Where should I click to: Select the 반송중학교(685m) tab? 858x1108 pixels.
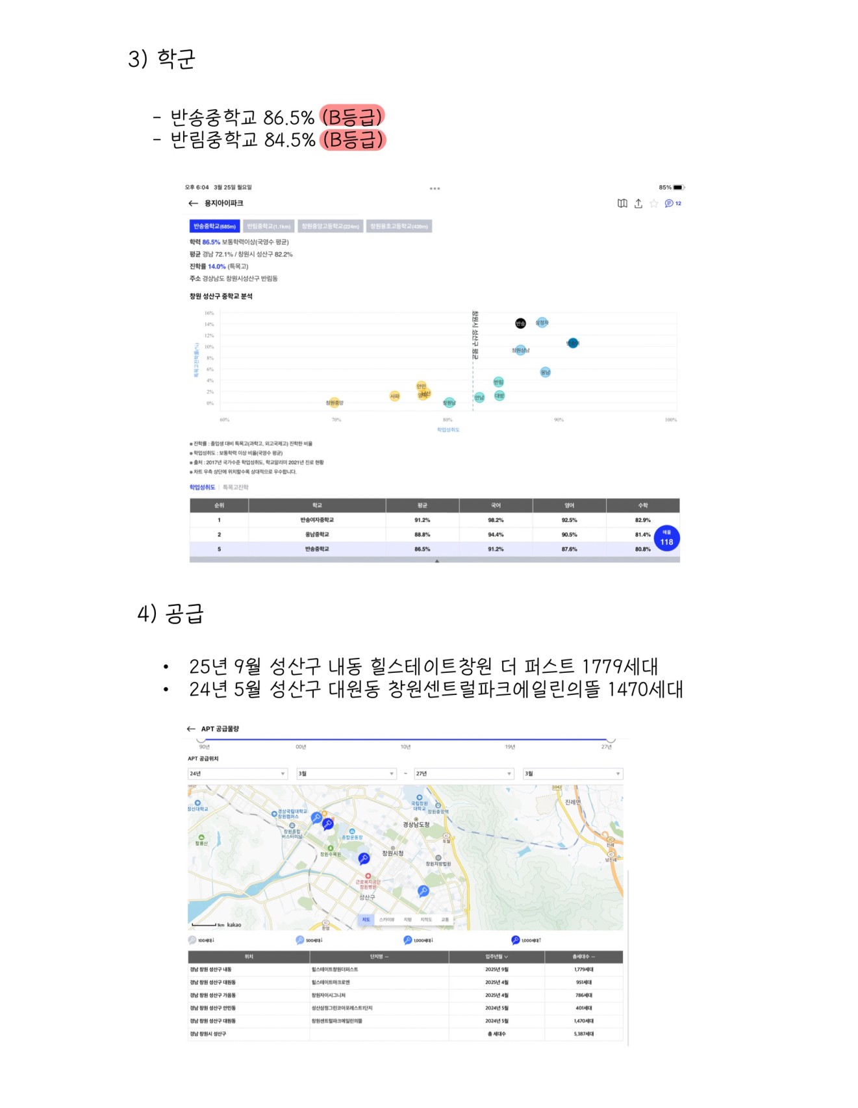click(x=214, y=226)
